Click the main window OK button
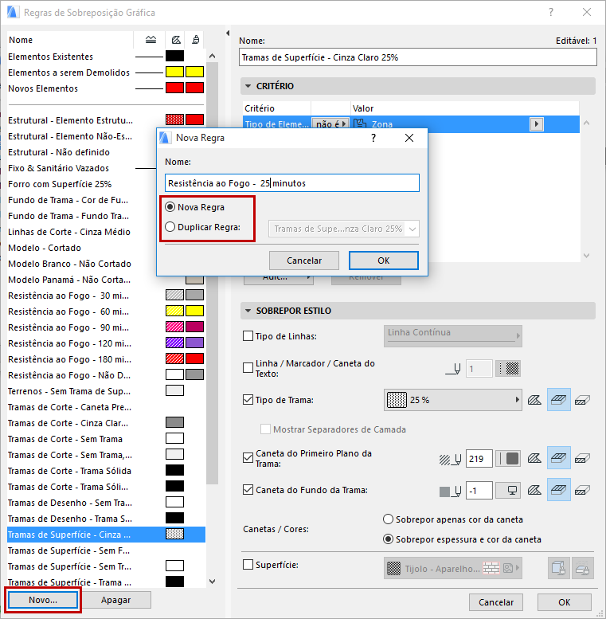 (564, 602)
